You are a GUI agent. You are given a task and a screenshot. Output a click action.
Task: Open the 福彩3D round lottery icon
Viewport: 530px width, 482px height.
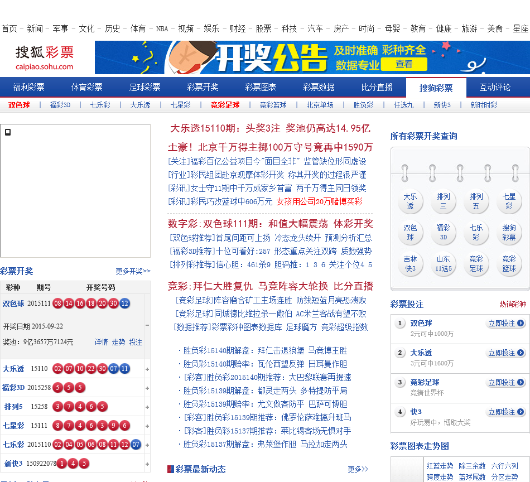point(443,233)
